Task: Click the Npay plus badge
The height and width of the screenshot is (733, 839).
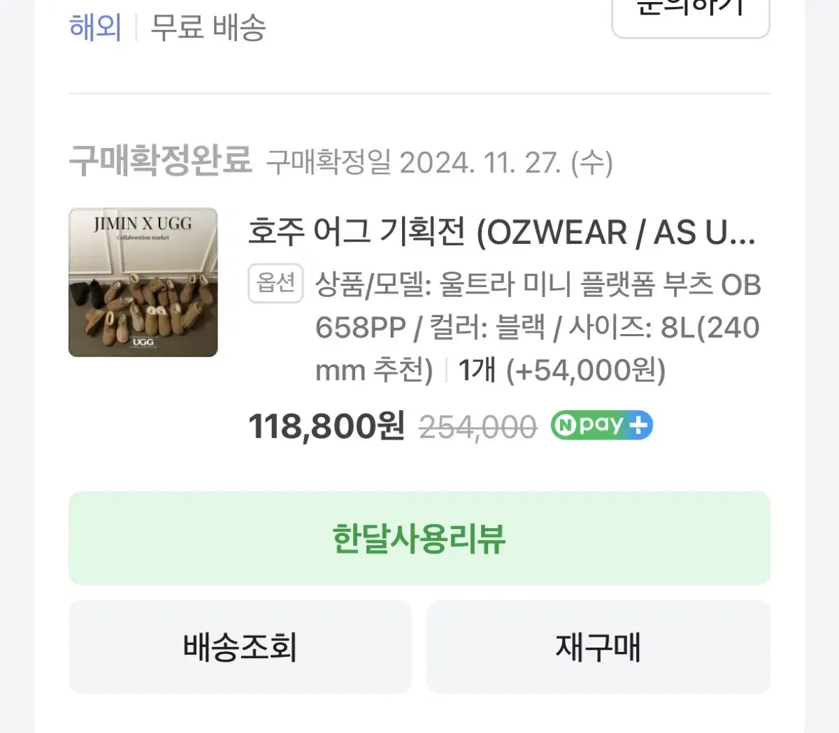Action: [602, 425]
